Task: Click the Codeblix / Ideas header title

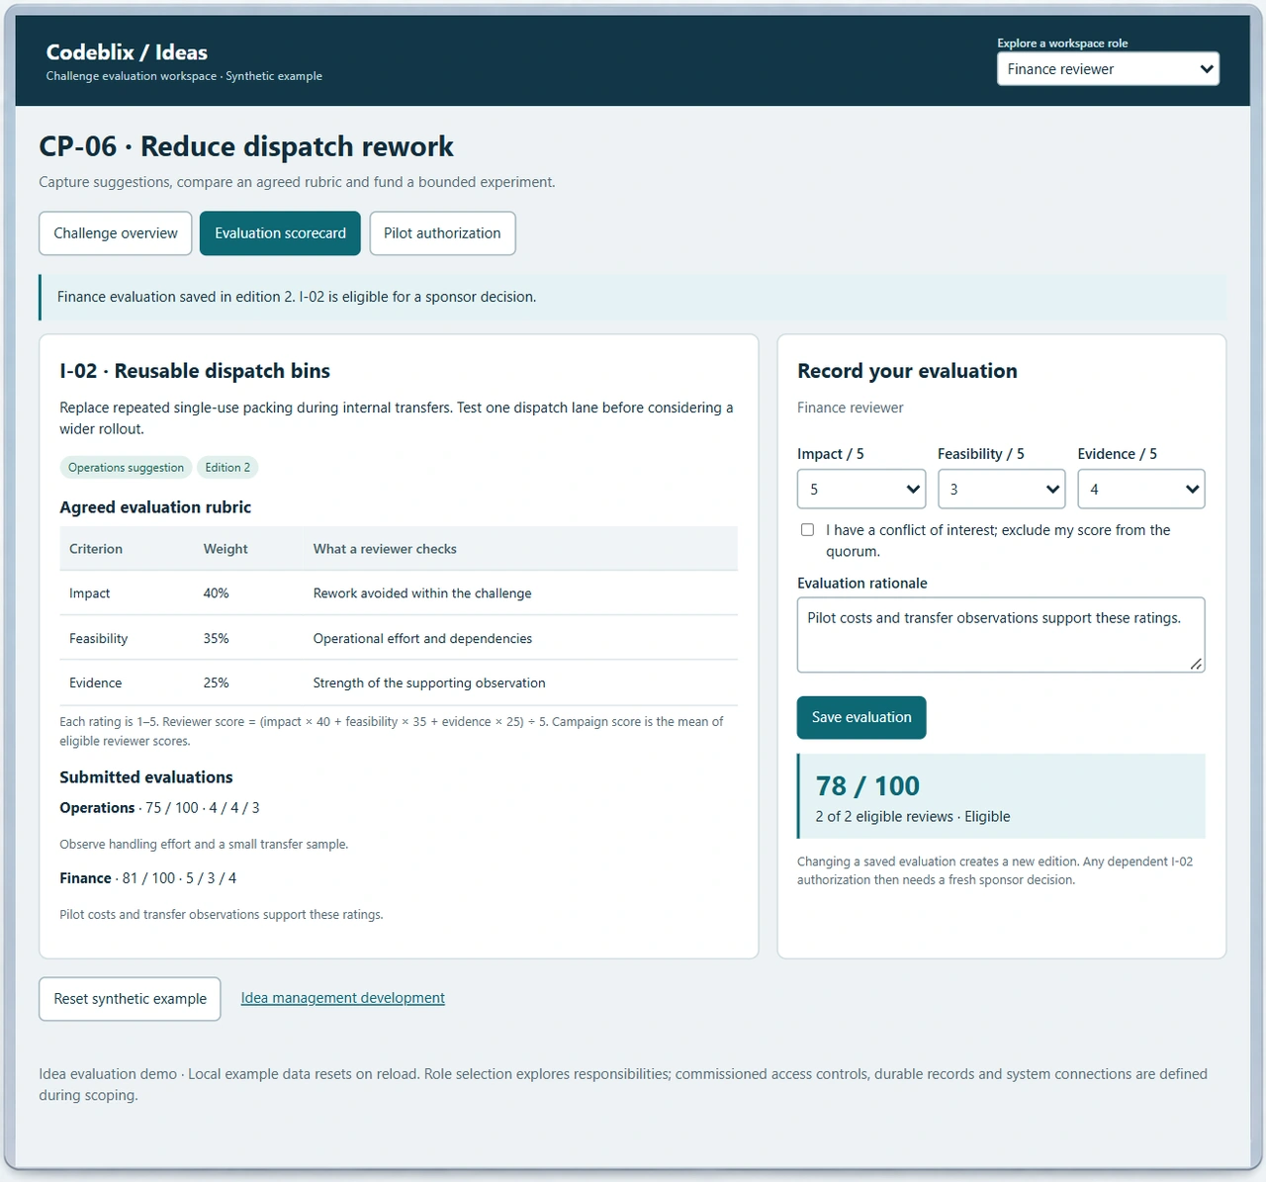Action: click(127, 52)
